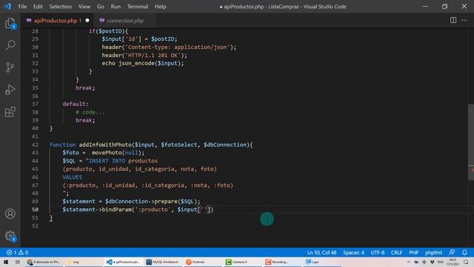Select language mode PHP in status bar

[x=413, y=252]
